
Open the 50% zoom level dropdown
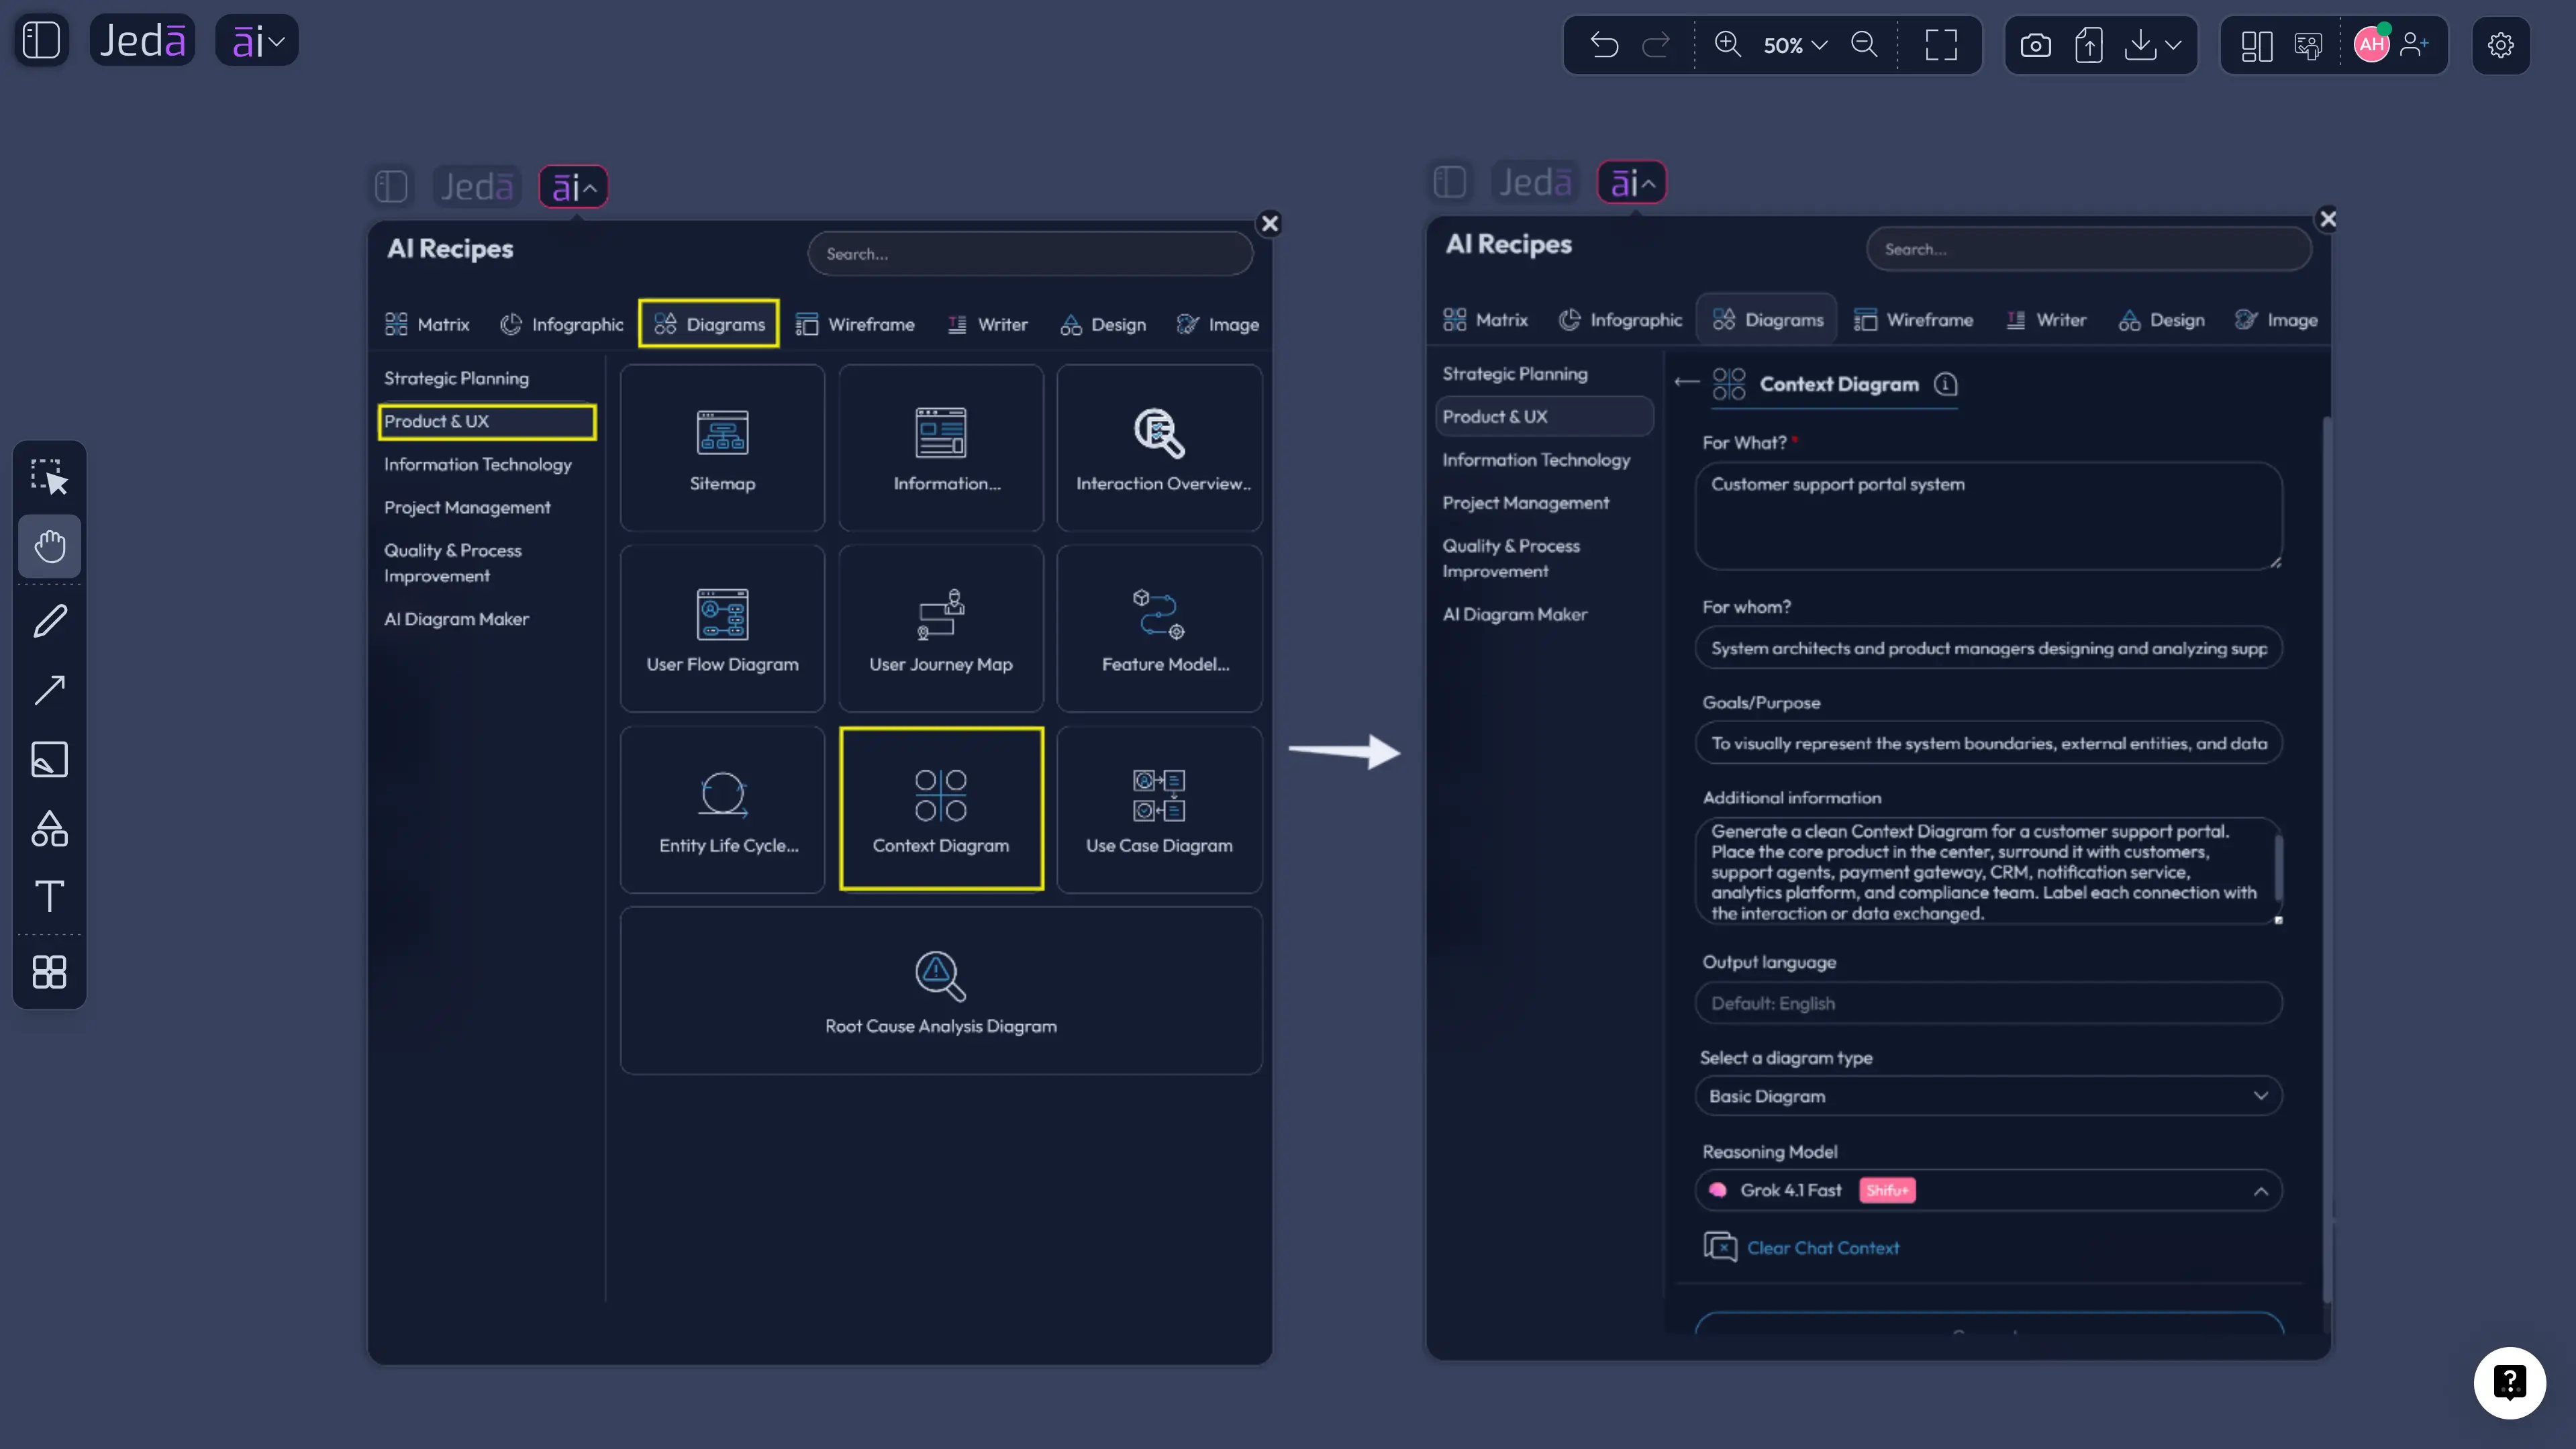(1795, 45)
